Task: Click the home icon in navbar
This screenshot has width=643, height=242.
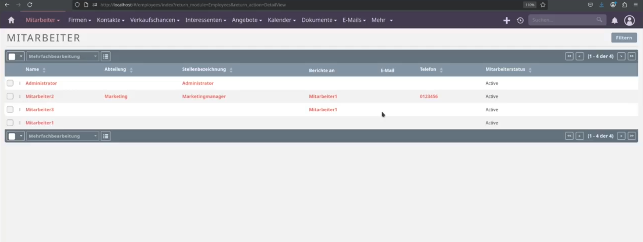Action: tap(11, 20)
